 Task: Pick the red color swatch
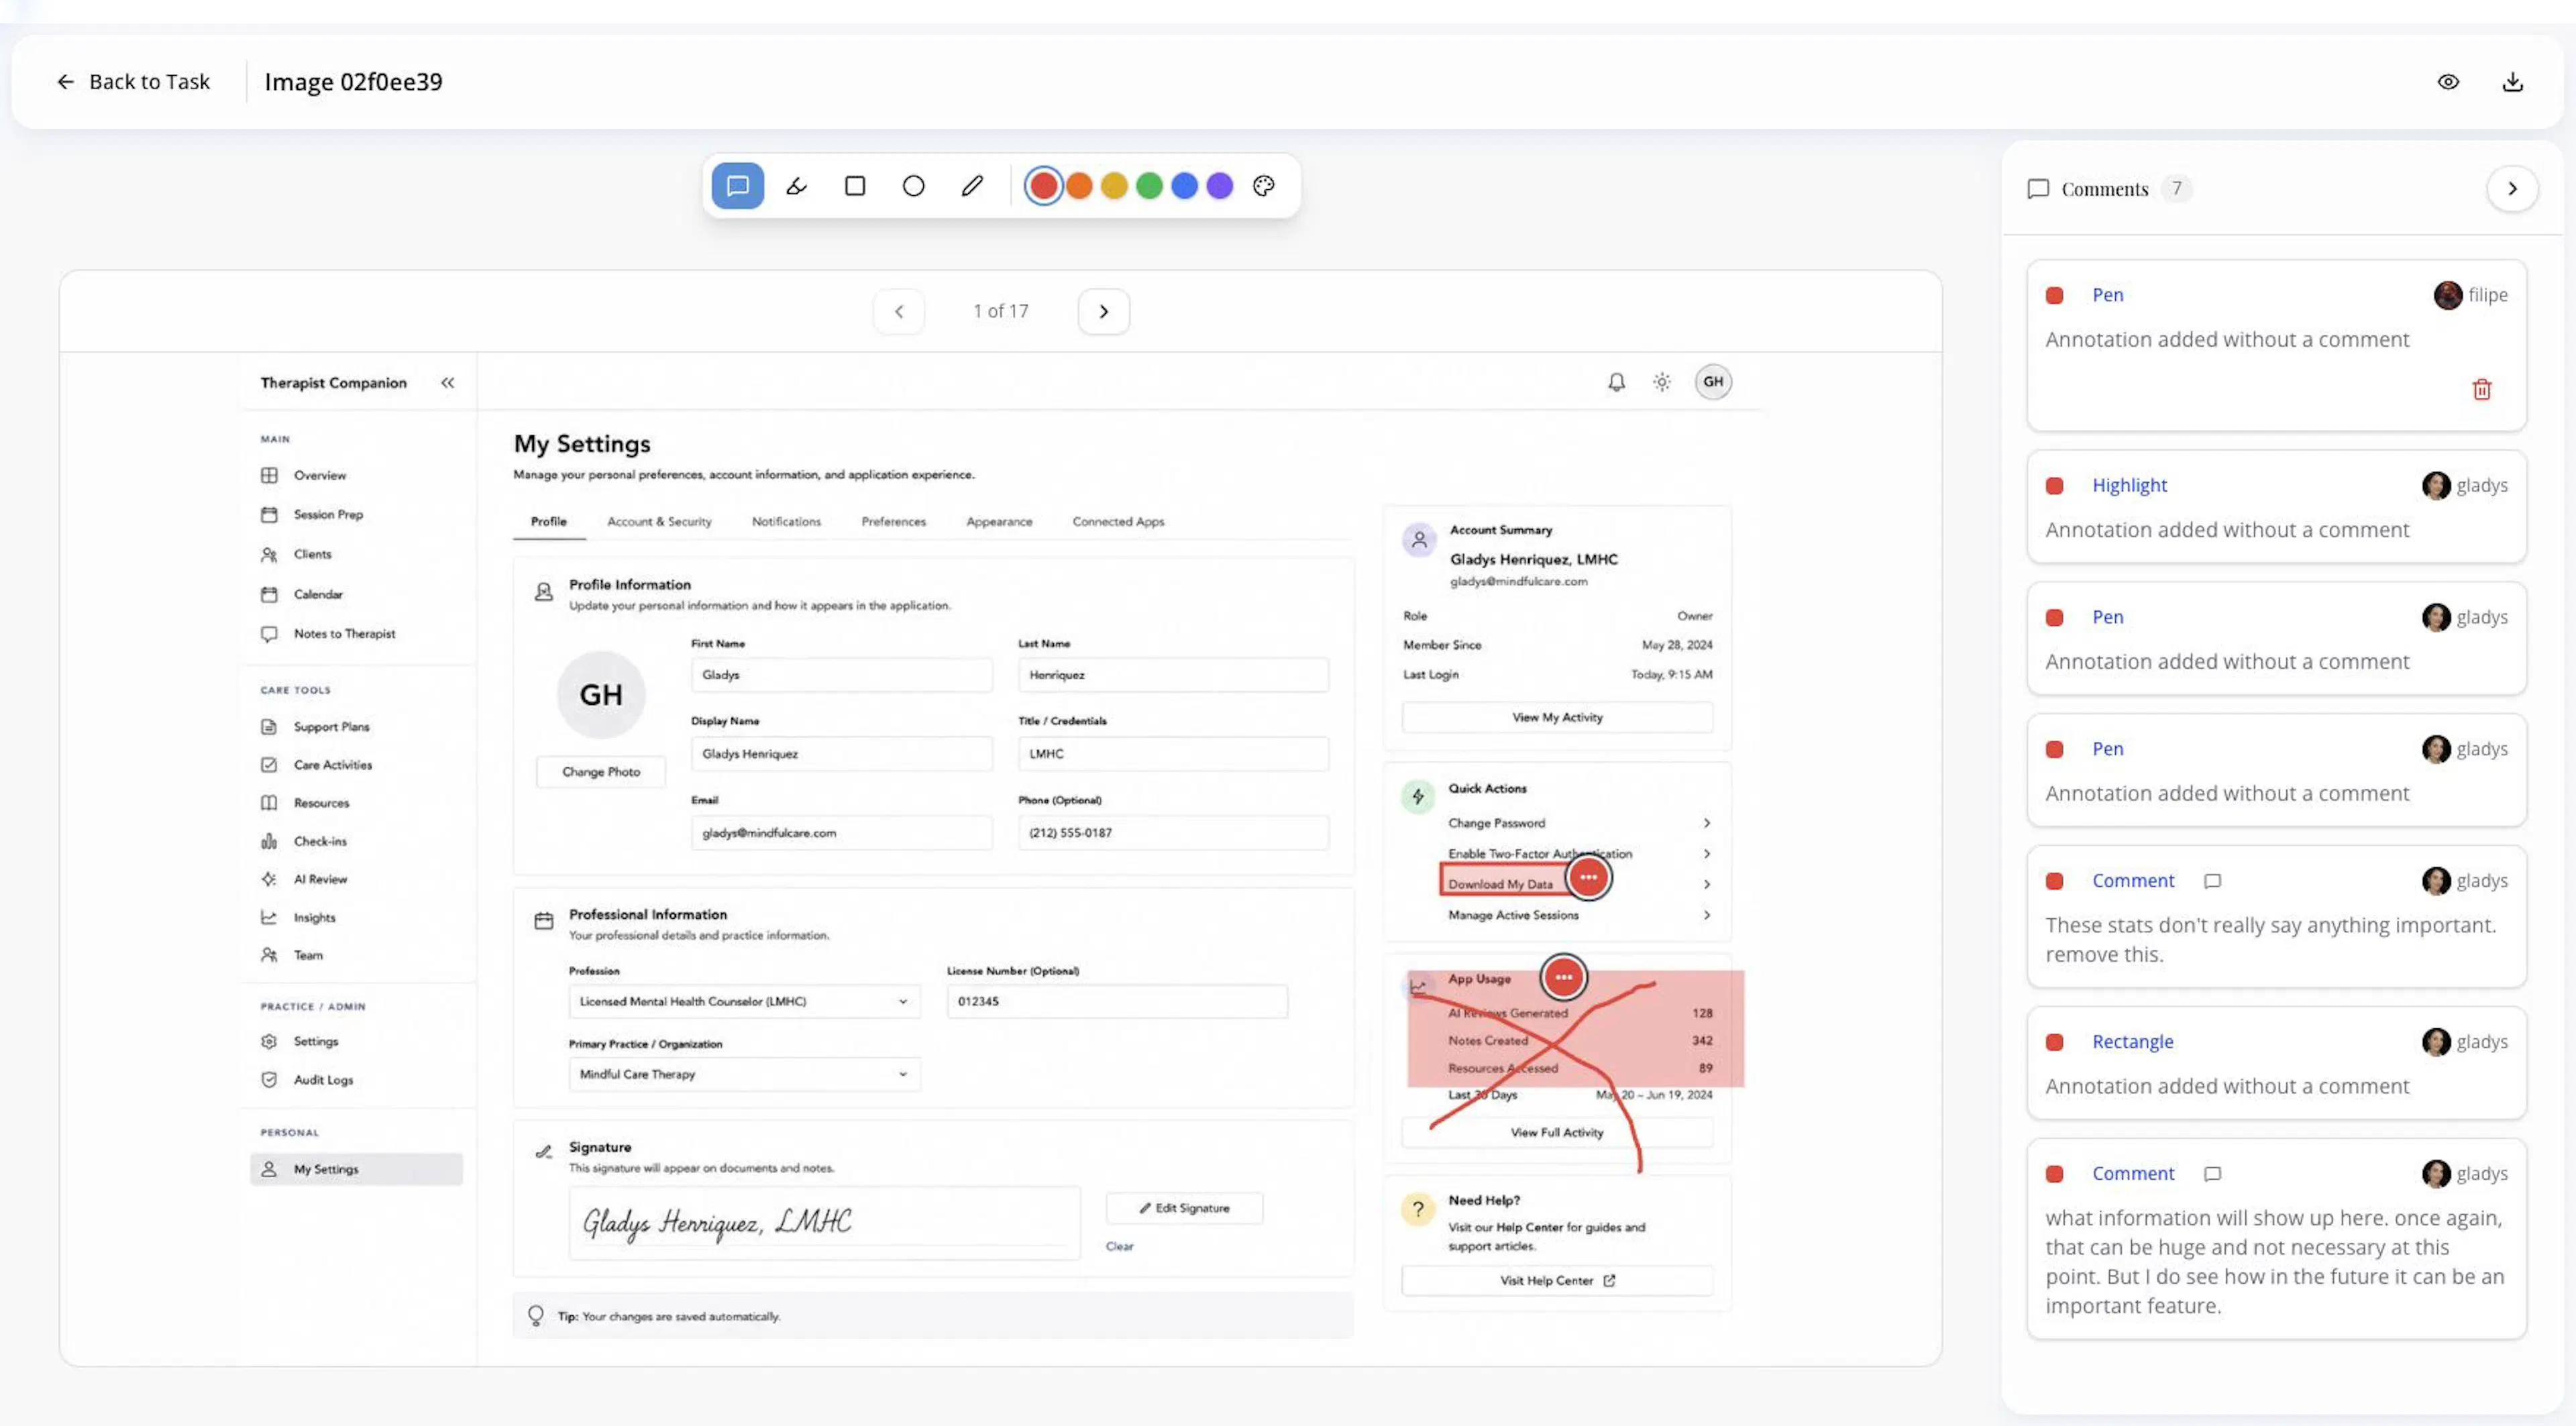[x=1043, y=186]
